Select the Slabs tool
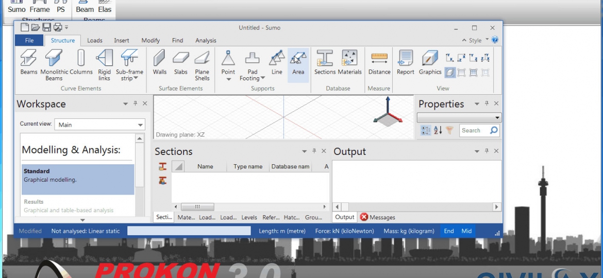603x278 pixels. pos(180,62)
